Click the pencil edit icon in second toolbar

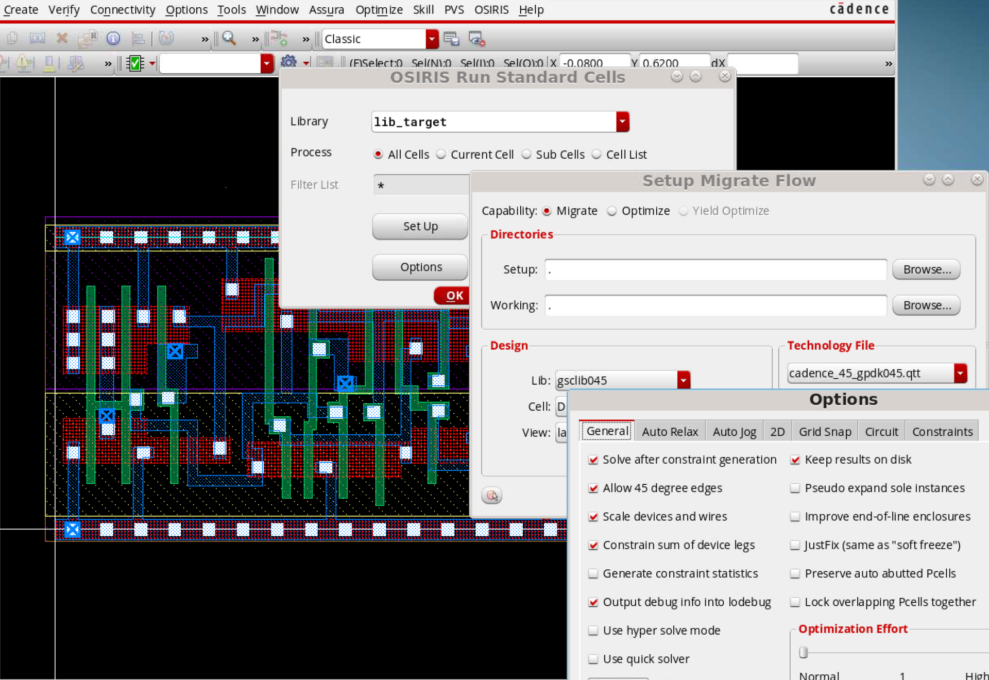tap(76, 63)
